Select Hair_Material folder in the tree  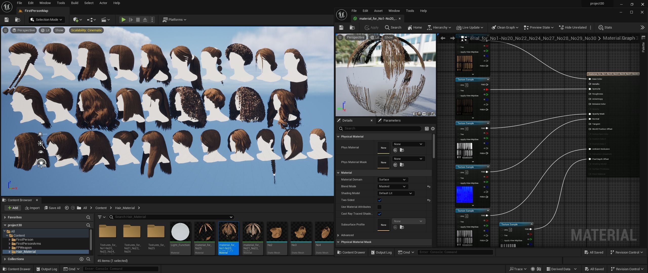coord(26,252)
